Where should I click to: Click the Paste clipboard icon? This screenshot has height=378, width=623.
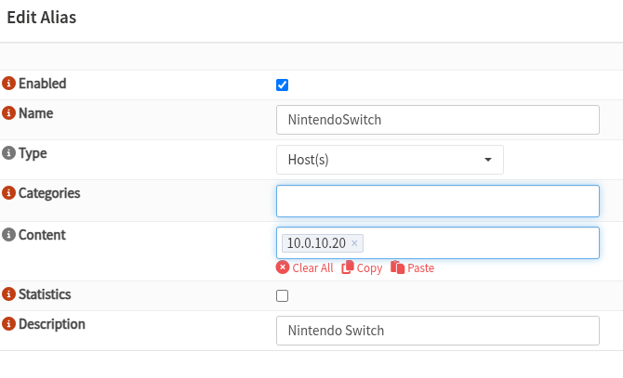[x=397, y=267]
